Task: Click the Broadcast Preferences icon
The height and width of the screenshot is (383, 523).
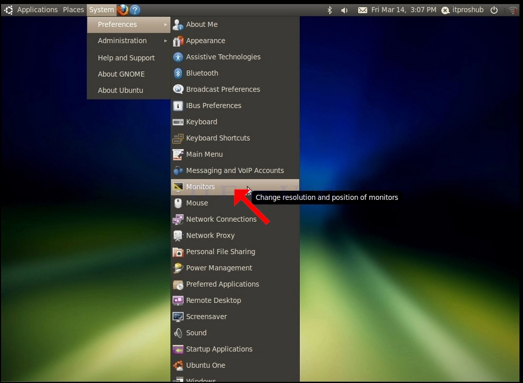Action: click(x=178, y=90)
